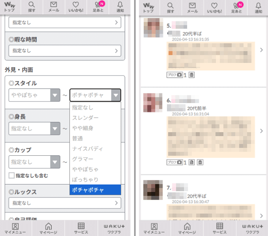The image size is (268, 236).
Task: Select timestamp 2026-04-13 16:31:04
Action: pyautogui.click(x=190, y=114)
